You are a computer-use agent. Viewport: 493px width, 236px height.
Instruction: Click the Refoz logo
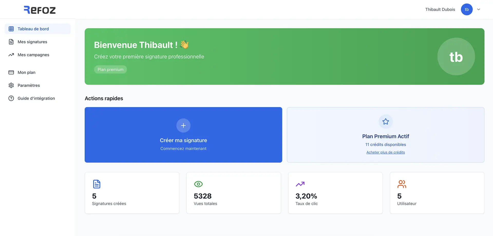coord(40,10)
